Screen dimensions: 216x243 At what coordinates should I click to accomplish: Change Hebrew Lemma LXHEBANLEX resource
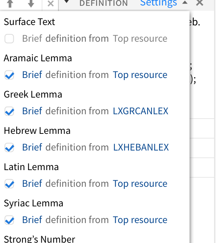point(141,147)
